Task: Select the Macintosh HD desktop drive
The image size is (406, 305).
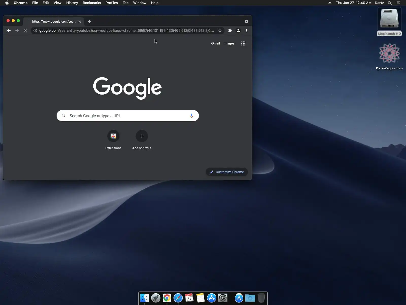Action: 389,22
